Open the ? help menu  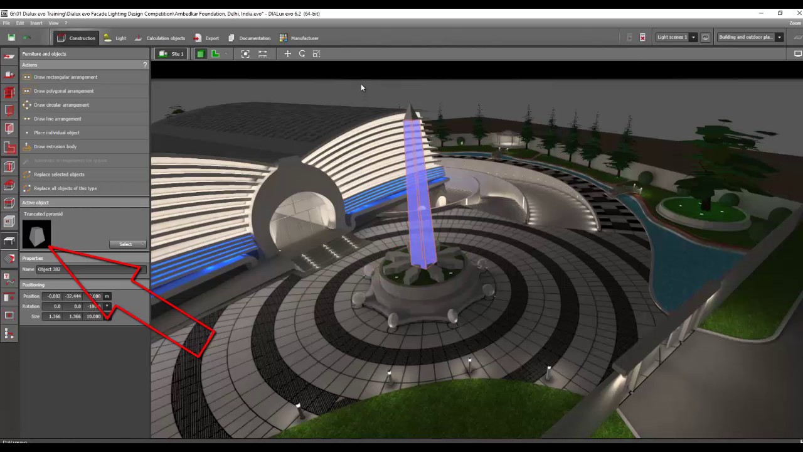coord(66,23)
